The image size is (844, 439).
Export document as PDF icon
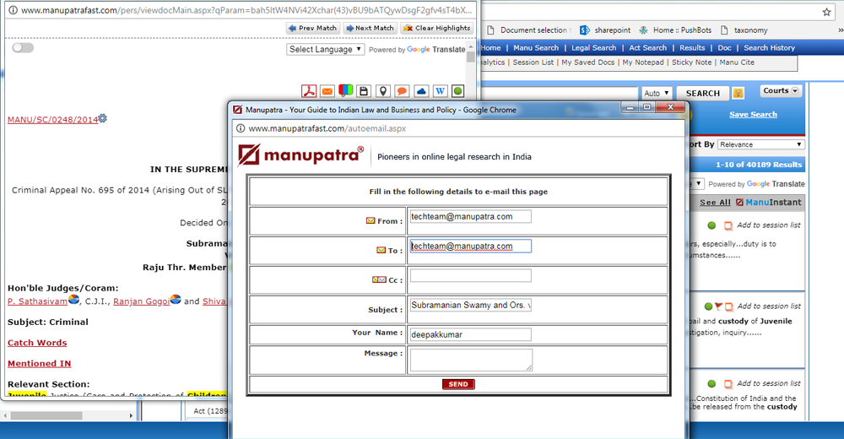[309, 91]
